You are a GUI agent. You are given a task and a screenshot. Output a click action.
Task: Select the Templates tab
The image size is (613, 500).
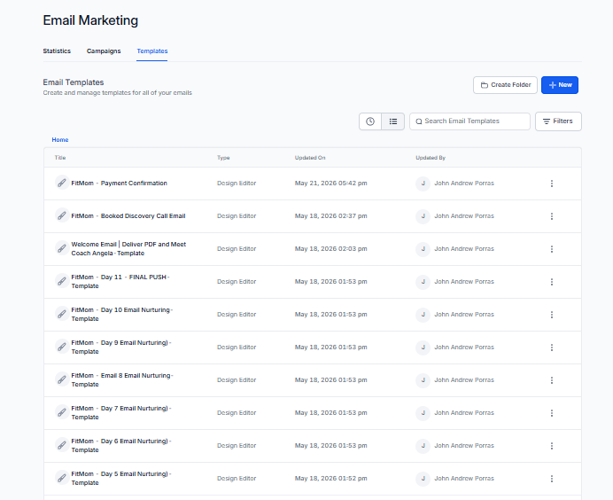pyautogui.click(x=152, y=51)
